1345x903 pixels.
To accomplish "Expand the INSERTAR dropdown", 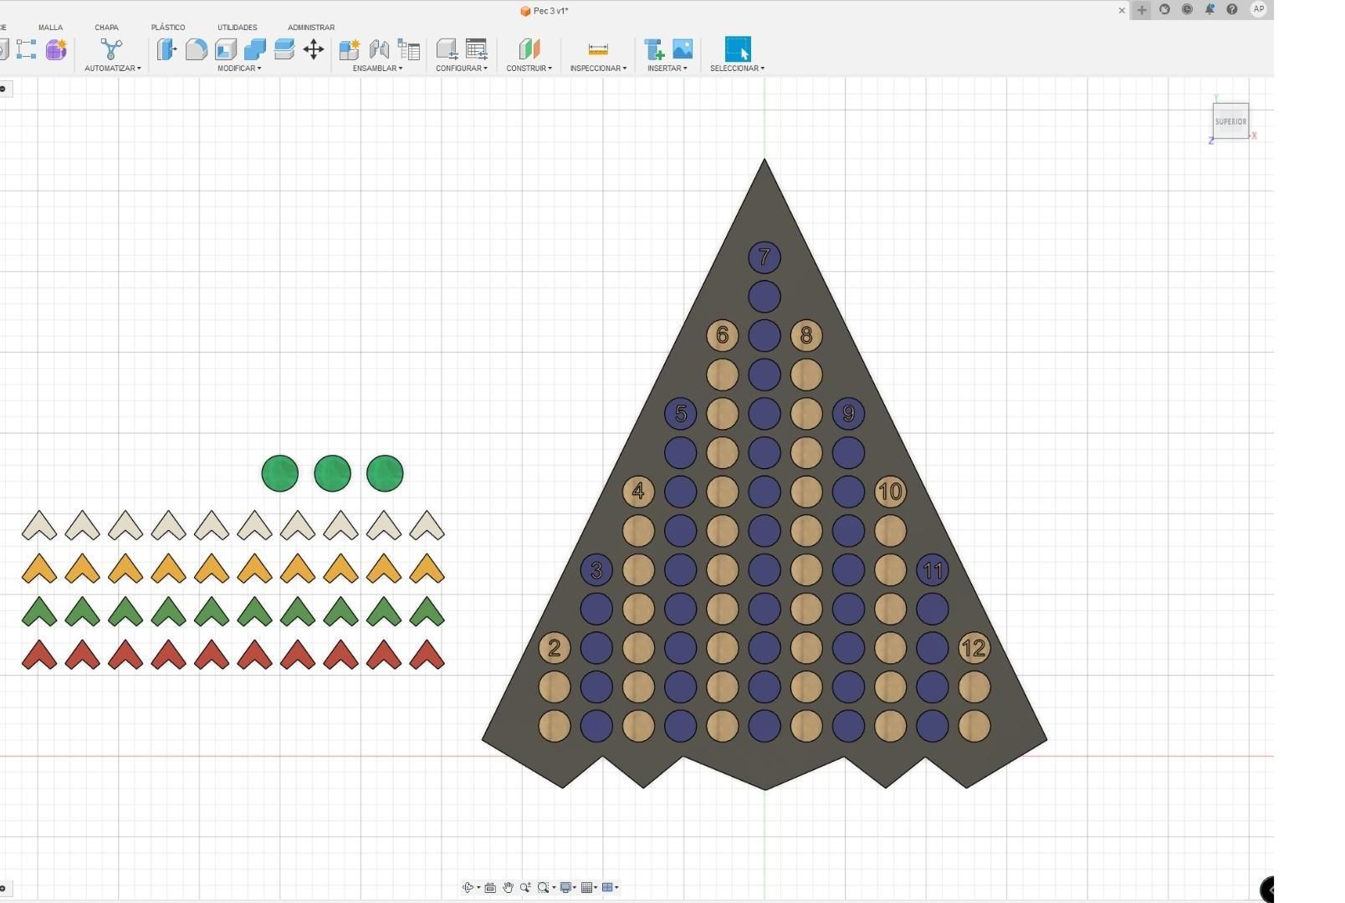I will pos(667,69).
